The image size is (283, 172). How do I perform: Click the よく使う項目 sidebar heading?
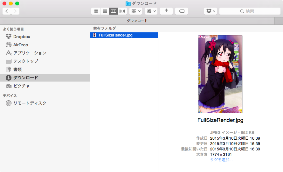click(13, 29)
